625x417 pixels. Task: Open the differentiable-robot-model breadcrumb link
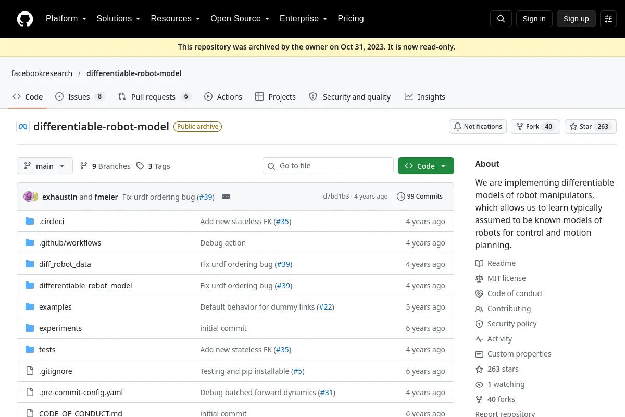[134, 73]
